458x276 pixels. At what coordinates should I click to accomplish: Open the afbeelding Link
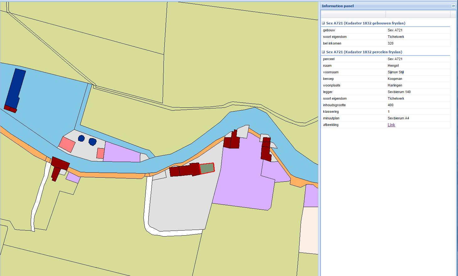391,125
